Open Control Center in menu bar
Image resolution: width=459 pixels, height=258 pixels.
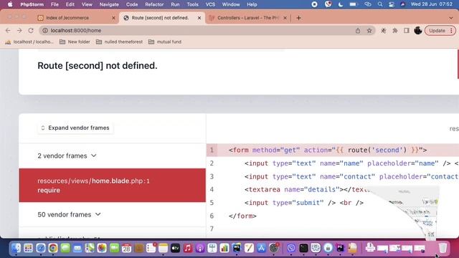[392, 4]
